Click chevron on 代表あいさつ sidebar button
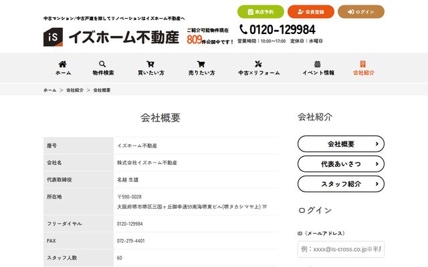The image size is (428, 267). click(x=377, y=164)
